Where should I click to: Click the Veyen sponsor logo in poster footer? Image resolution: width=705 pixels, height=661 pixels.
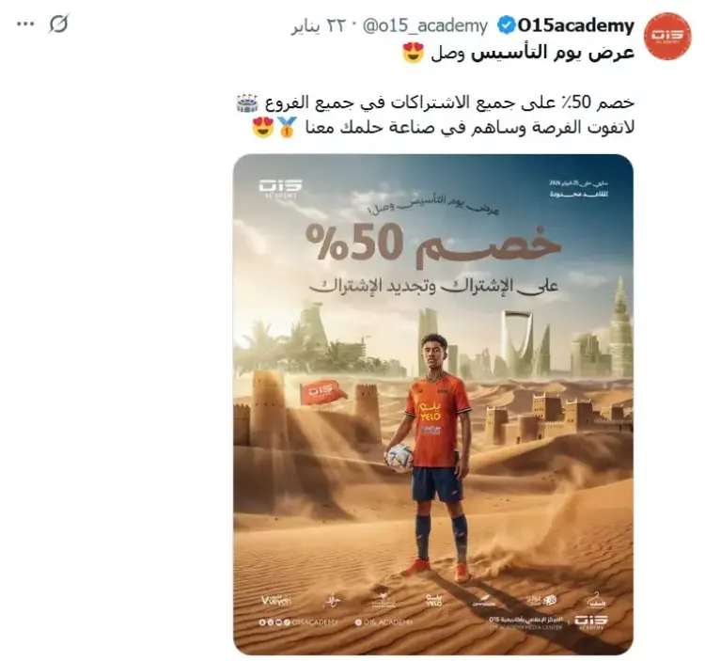276,600
